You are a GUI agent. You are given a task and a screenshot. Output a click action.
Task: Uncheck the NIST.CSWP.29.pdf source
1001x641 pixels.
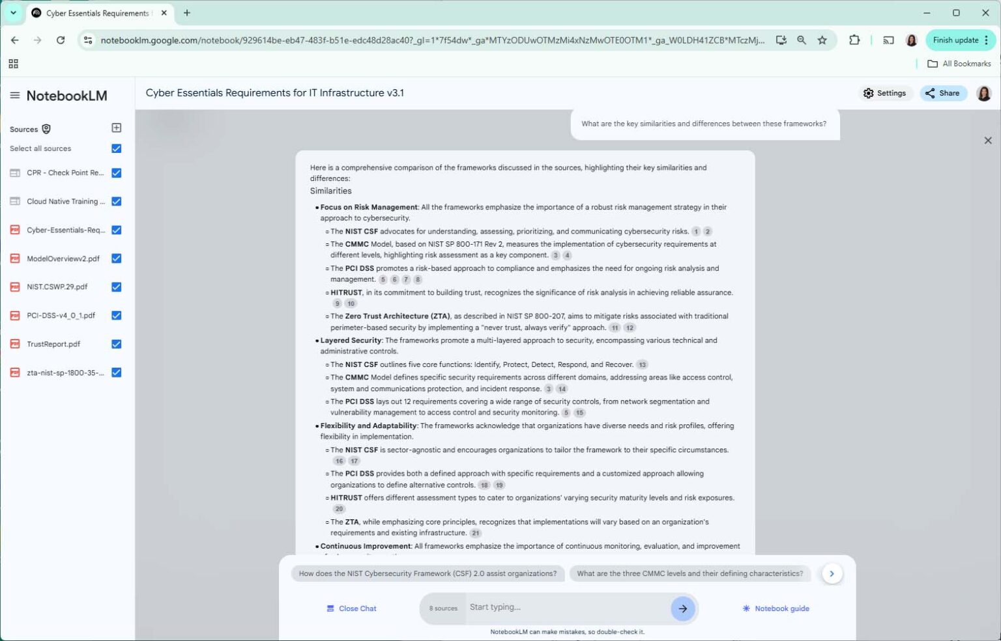point(116,287)
